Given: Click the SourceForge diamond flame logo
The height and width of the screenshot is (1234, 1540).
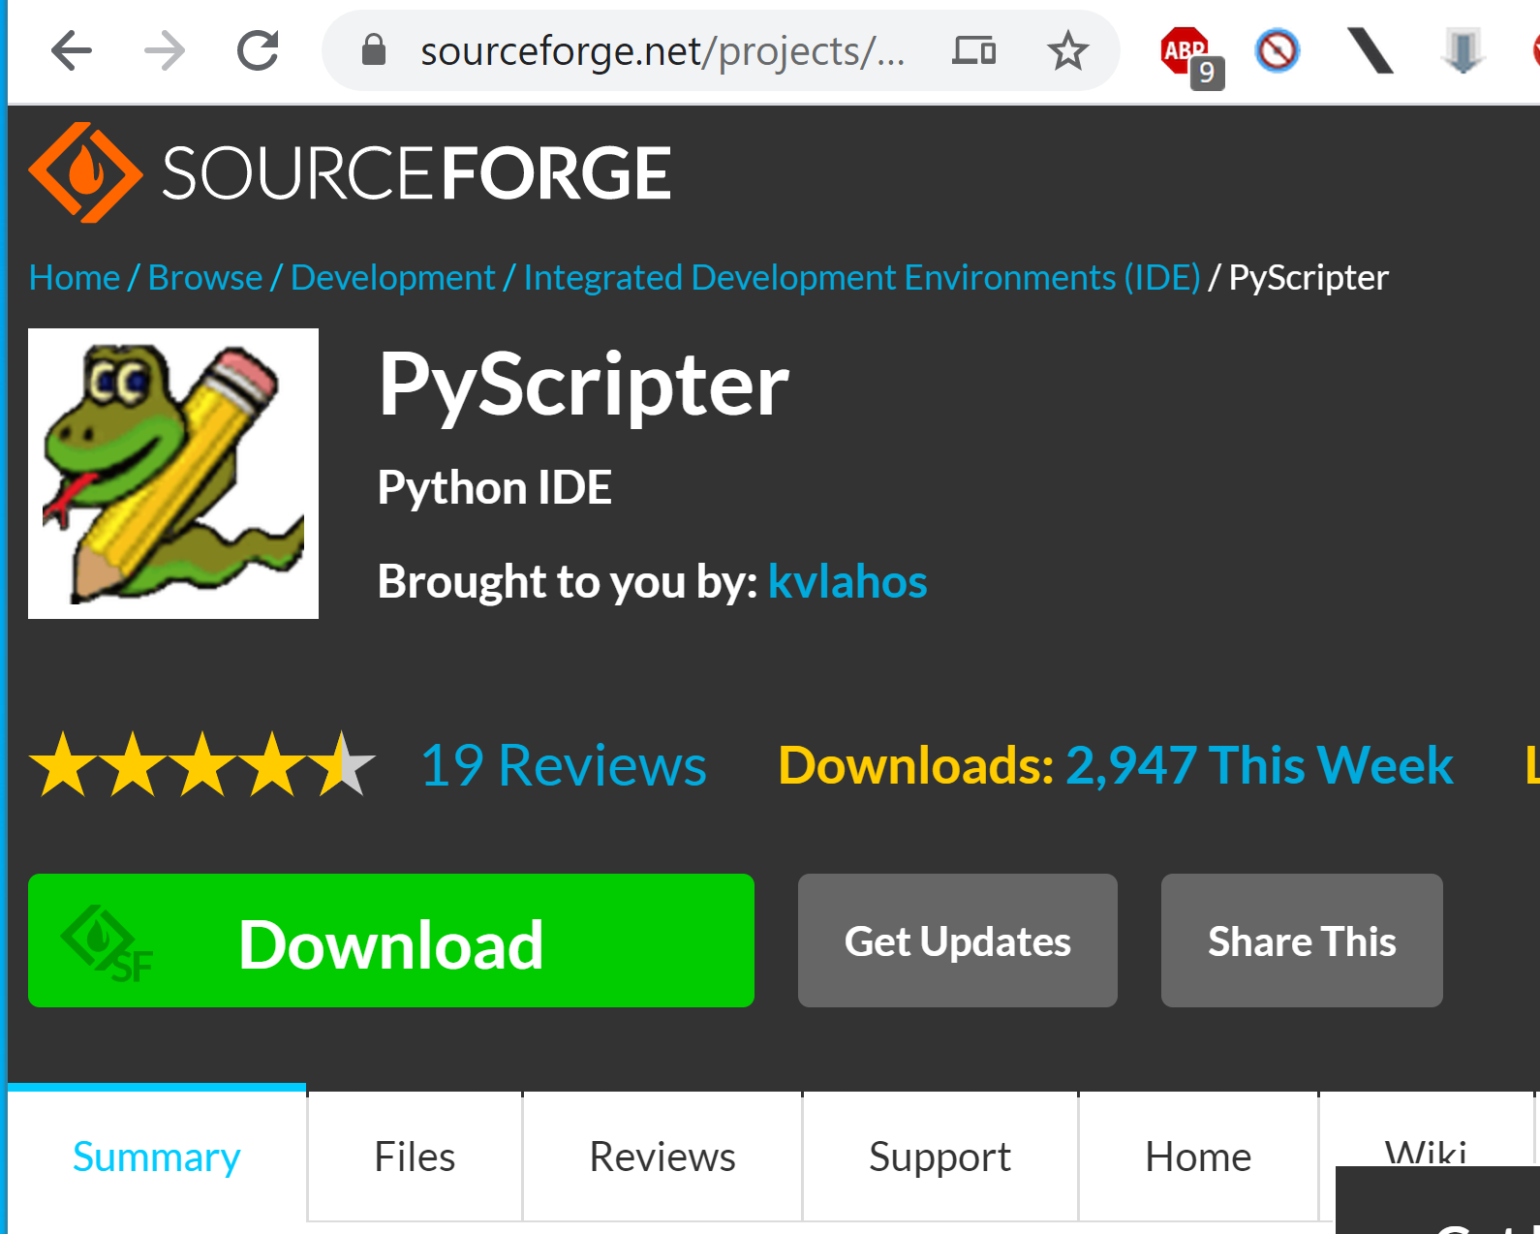Looking at the screenshot, I should point(85,172).
